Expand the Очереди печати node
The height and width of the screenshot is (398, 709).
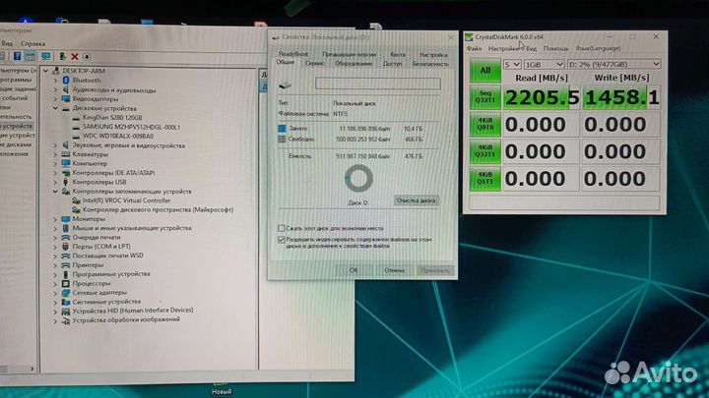coord(55,238)
